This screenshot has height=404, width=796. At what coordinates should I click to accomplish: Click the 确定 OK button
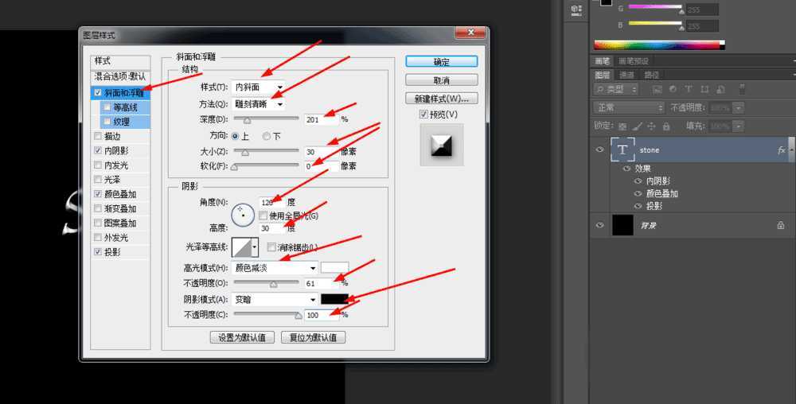pyautogui.click(x=441, y=62)
